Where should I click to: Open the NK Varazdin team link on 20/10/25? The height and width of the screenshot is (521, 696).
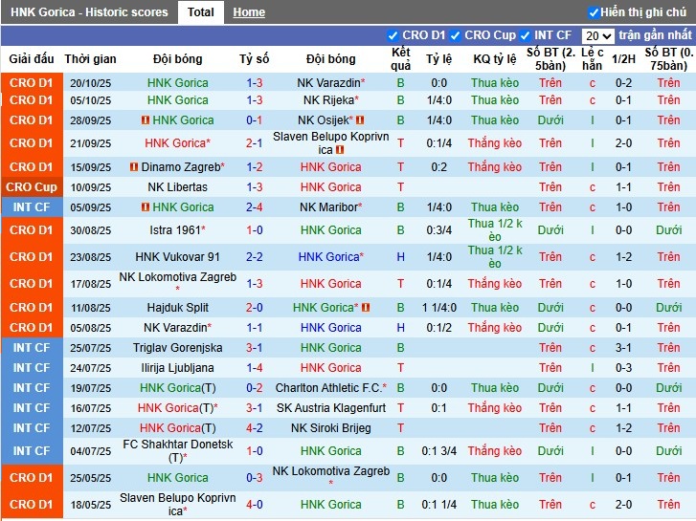coord(330,84)
